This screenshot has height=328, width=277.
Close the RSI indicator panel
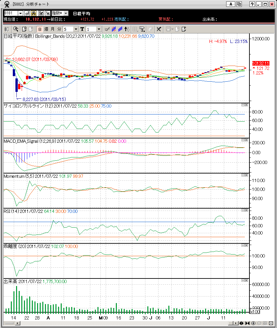click(246, 211)
